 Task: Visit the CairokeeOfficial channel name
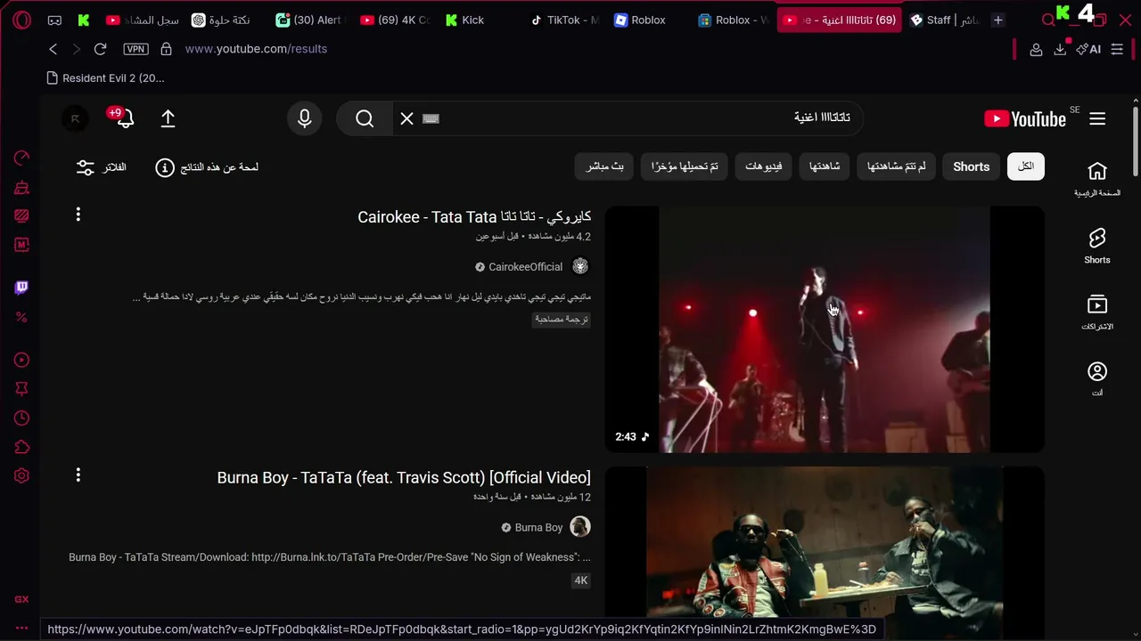[525, 267]
